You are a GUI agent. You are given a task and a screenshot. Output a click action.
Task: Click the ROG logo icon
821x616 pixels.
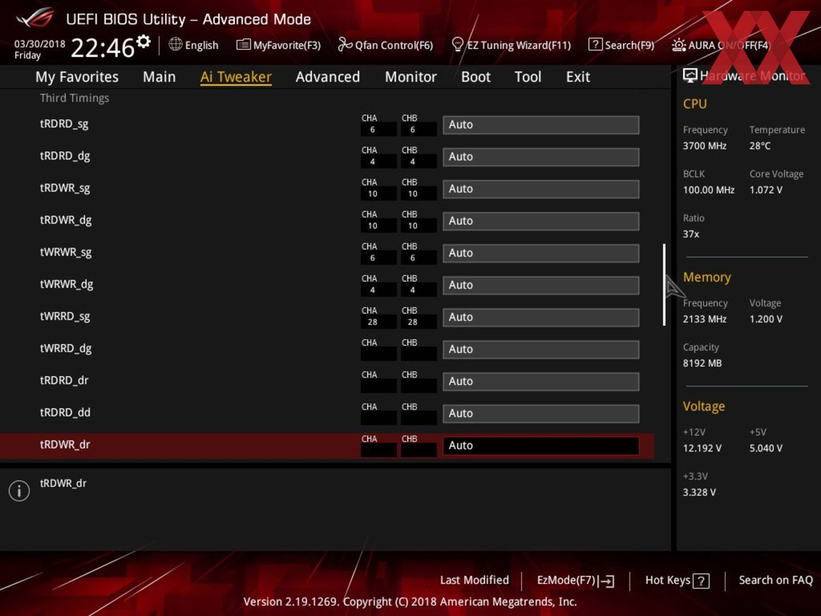pos(35,18)
